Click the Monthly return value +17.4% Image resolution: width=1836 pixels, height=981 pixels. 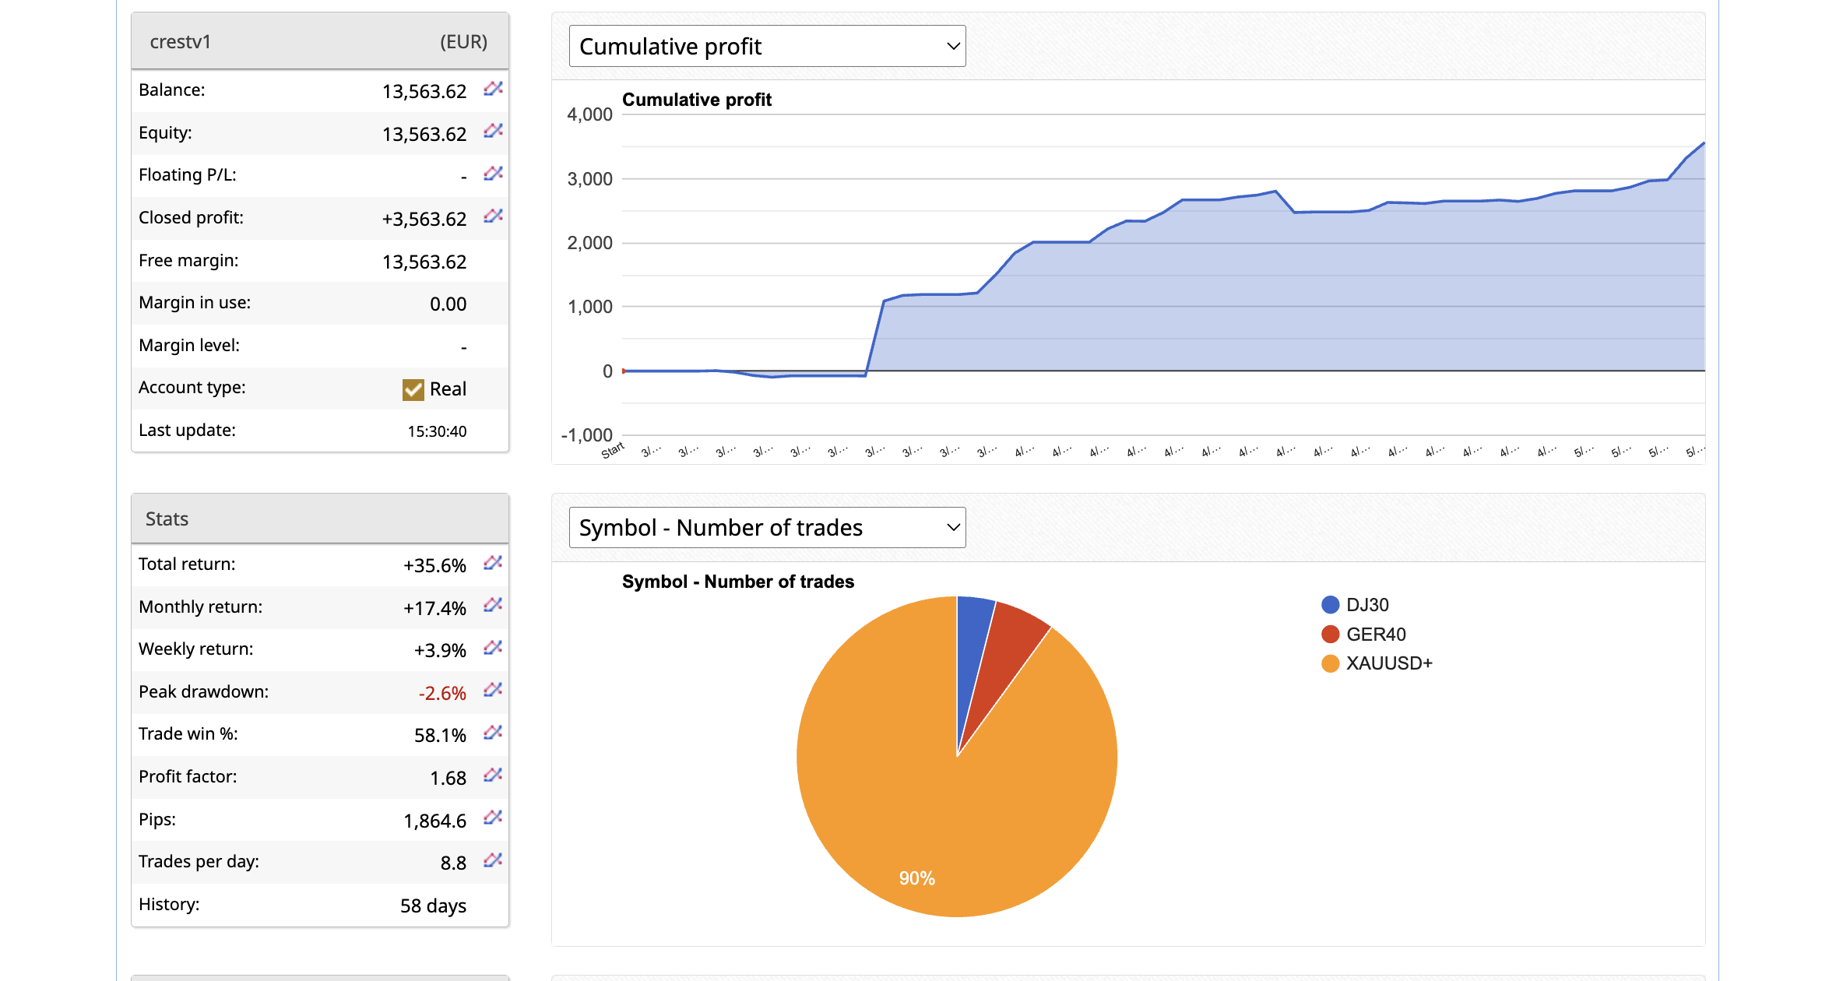(434, 608)
